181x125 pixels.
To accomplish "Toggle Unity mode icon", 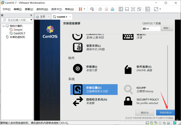I will coord(139,9).
